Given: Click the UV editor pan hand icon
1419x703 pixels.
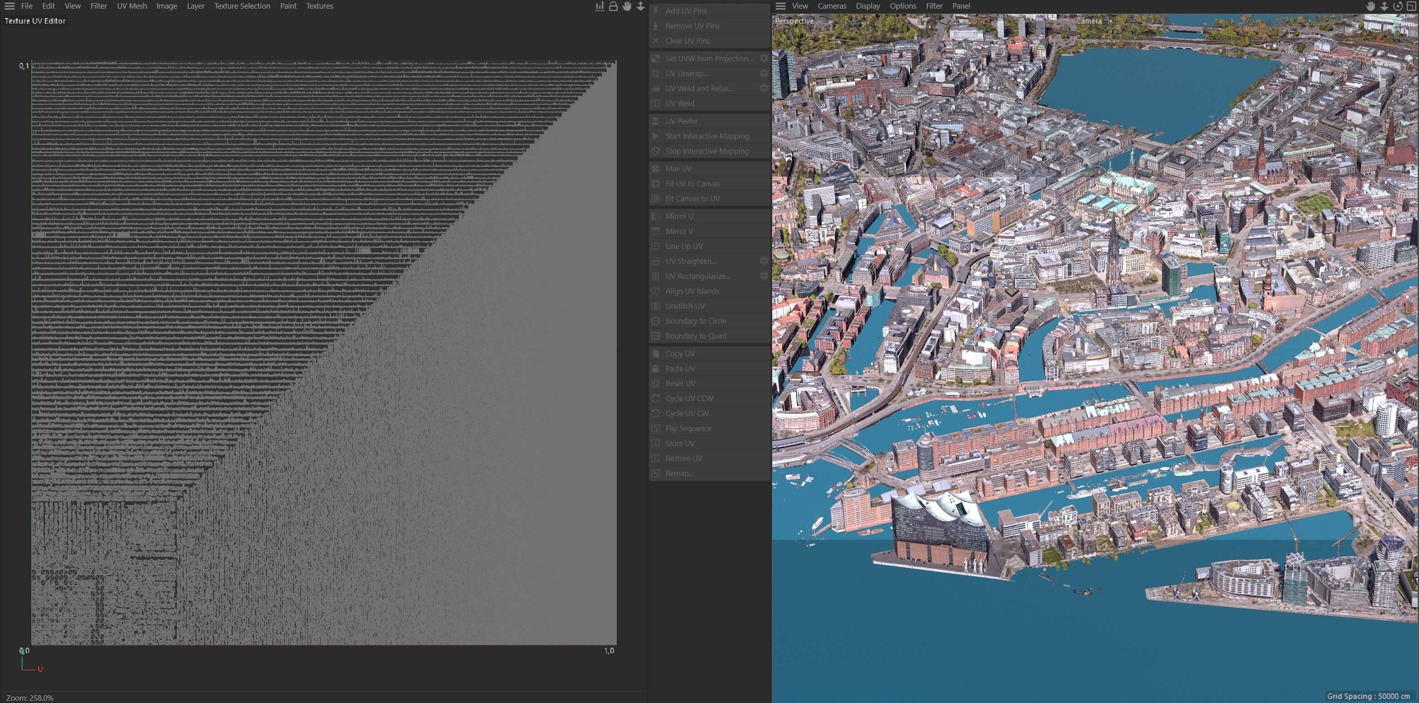Looking at the screenshot, I should coord(627,6).
